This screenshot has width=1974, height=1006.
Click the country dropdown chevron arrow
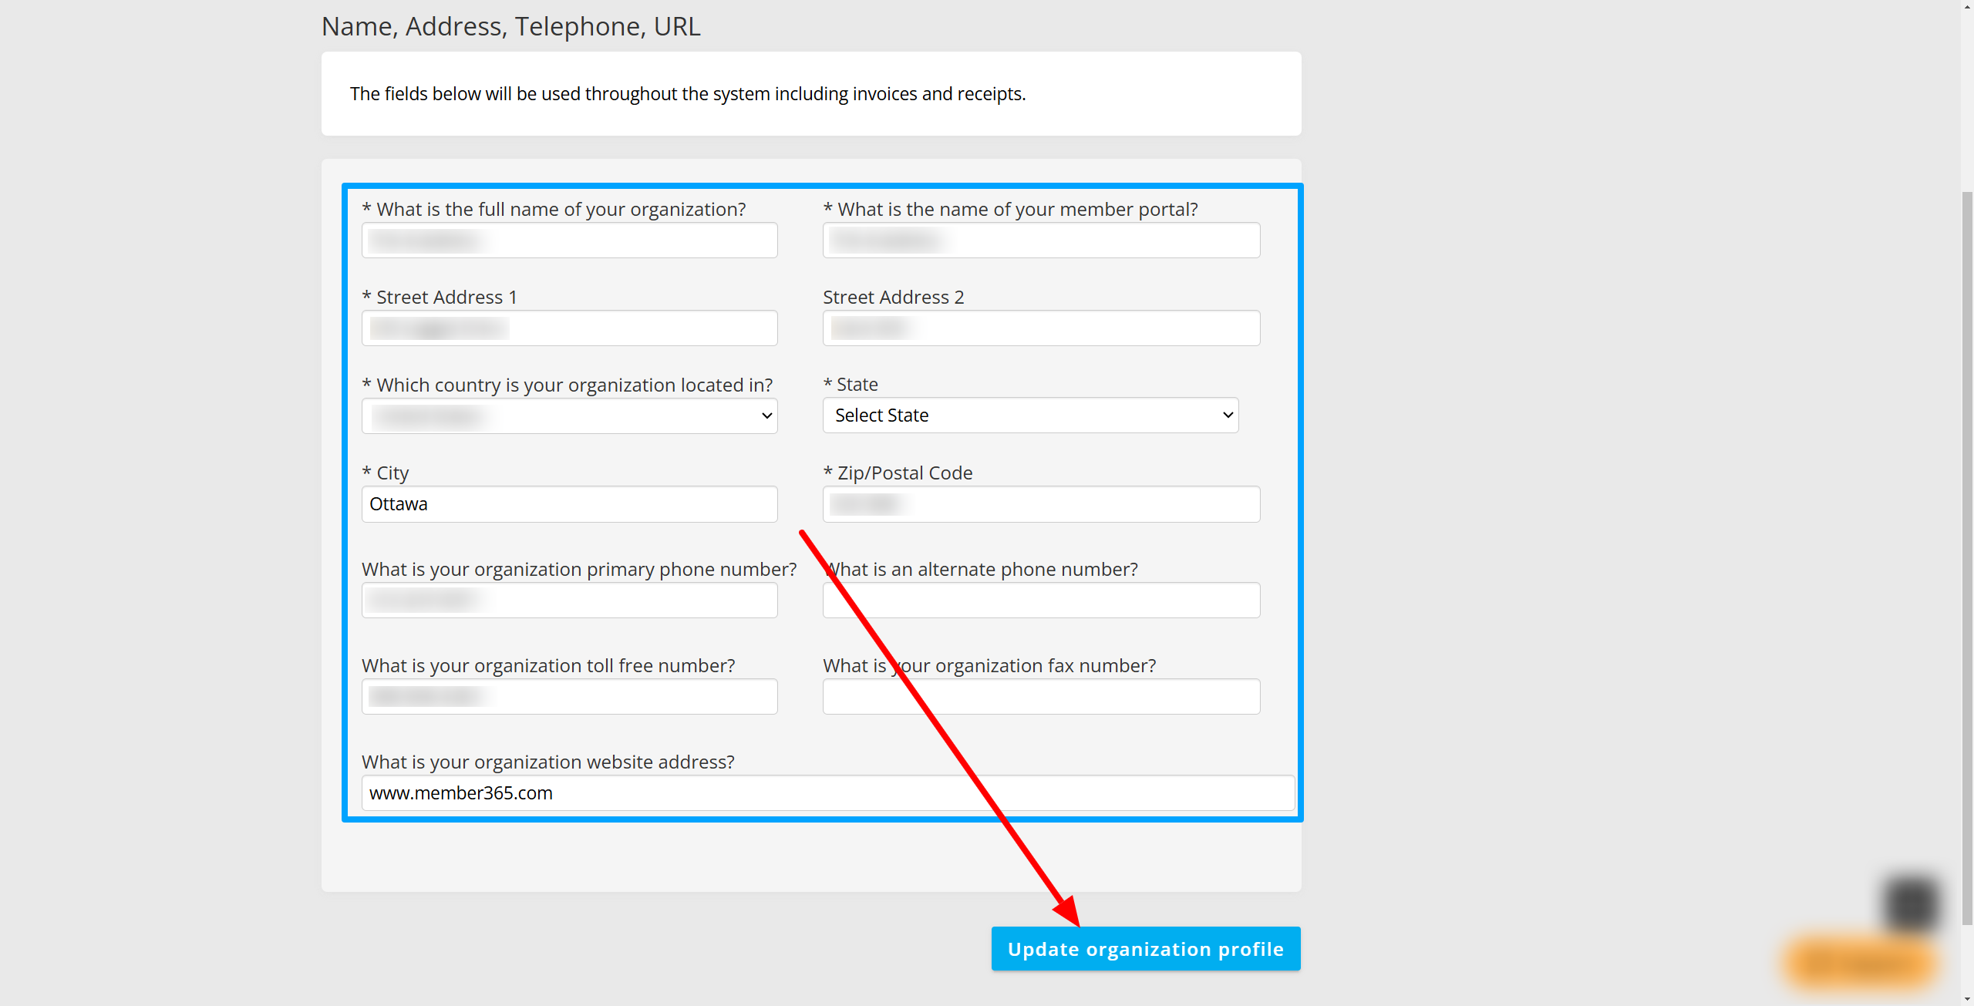[767, 416]
